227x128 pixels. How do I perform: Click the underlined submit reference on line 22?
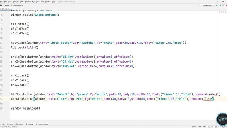click(214, 94)
